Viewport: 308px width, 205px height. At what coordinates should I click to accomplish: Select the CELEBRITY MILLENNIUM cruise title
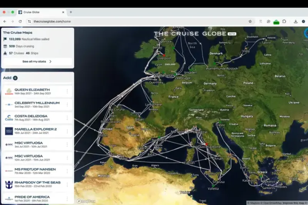pos(37,103)
